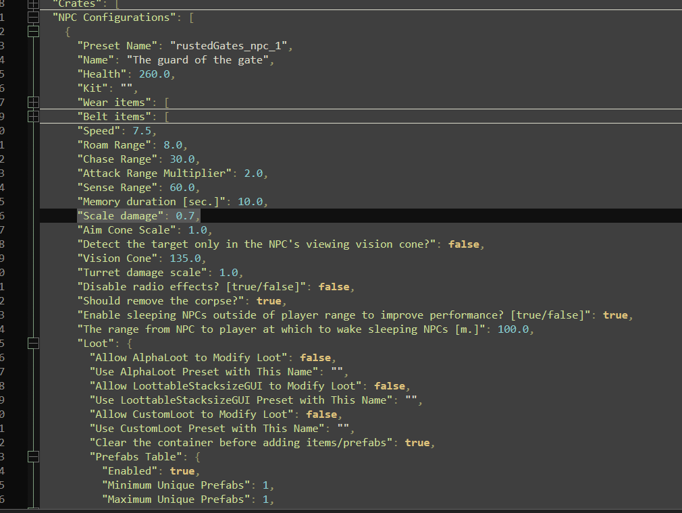
Task: Click true value after "Clear the container" setting
Action: tap(417, 443)
